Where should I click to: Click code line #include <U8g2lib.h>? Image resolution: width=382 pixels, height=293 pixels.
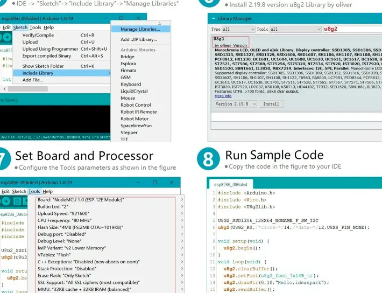246,207
